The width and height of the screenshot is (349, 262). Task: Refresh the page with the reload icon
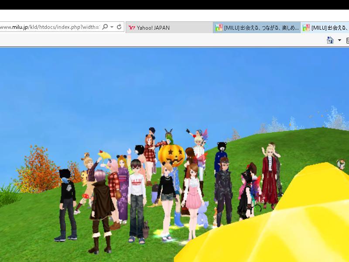[119, 27]
